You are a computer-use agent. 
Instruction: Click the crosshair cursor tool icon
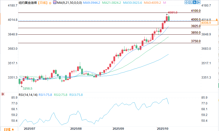(x=186, y=2)
